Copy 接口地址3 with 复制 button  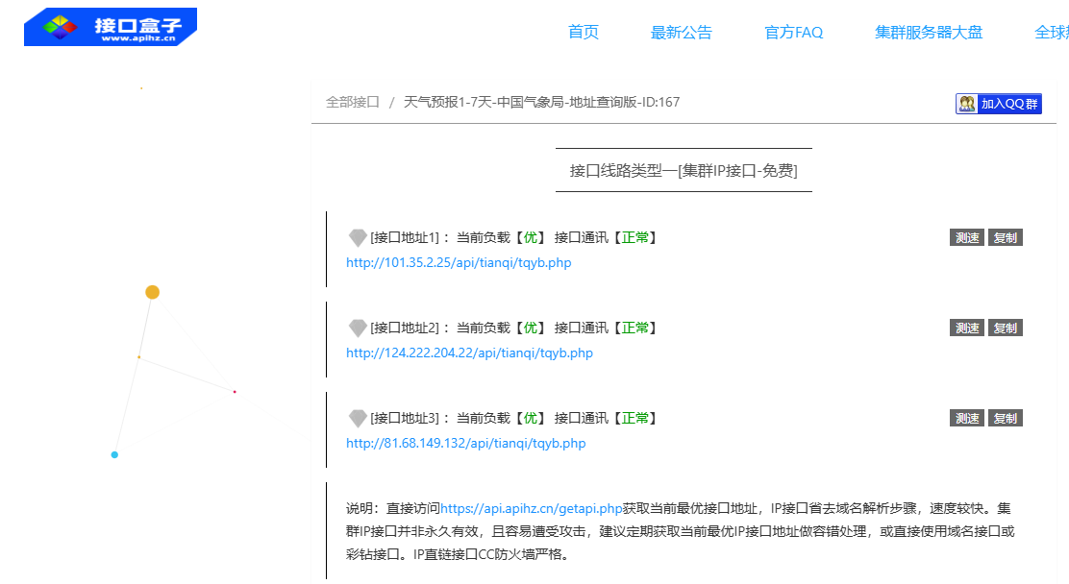click(x=1006, y=419)
